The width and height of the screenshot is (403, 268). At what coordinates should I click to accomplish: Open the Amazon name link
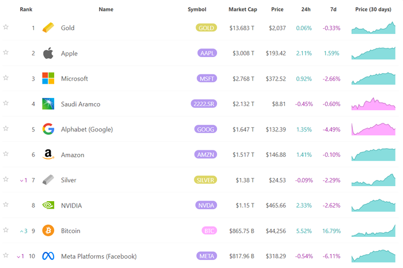point(73,155)
